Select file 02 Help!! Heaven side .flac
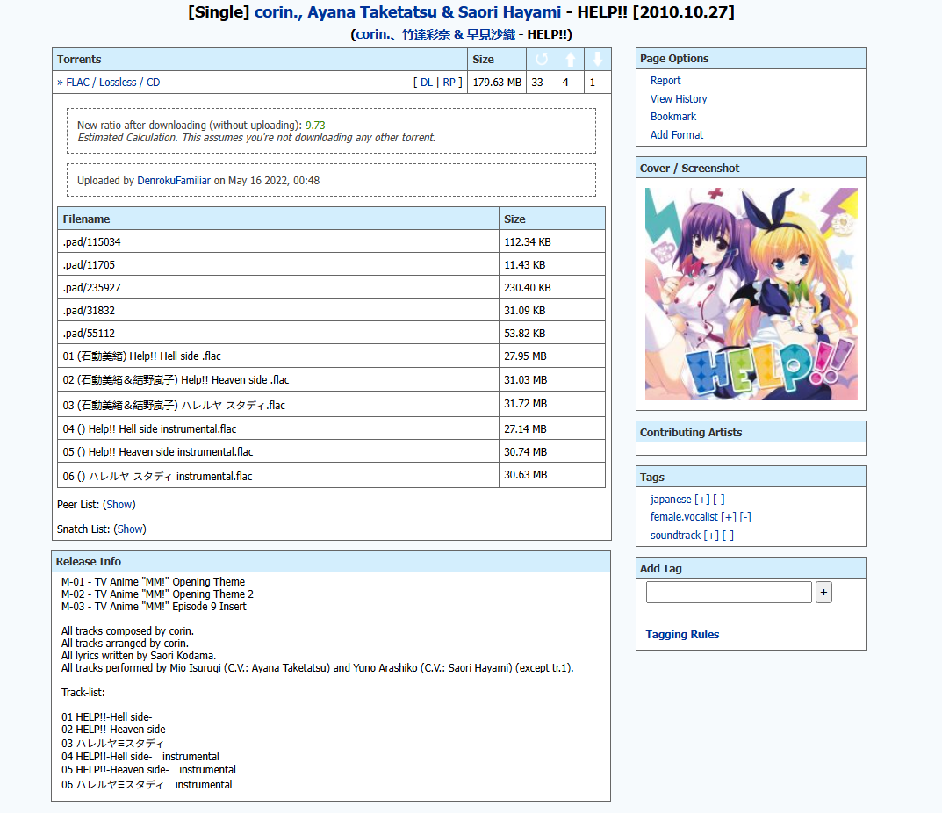 tap(332, 380)
